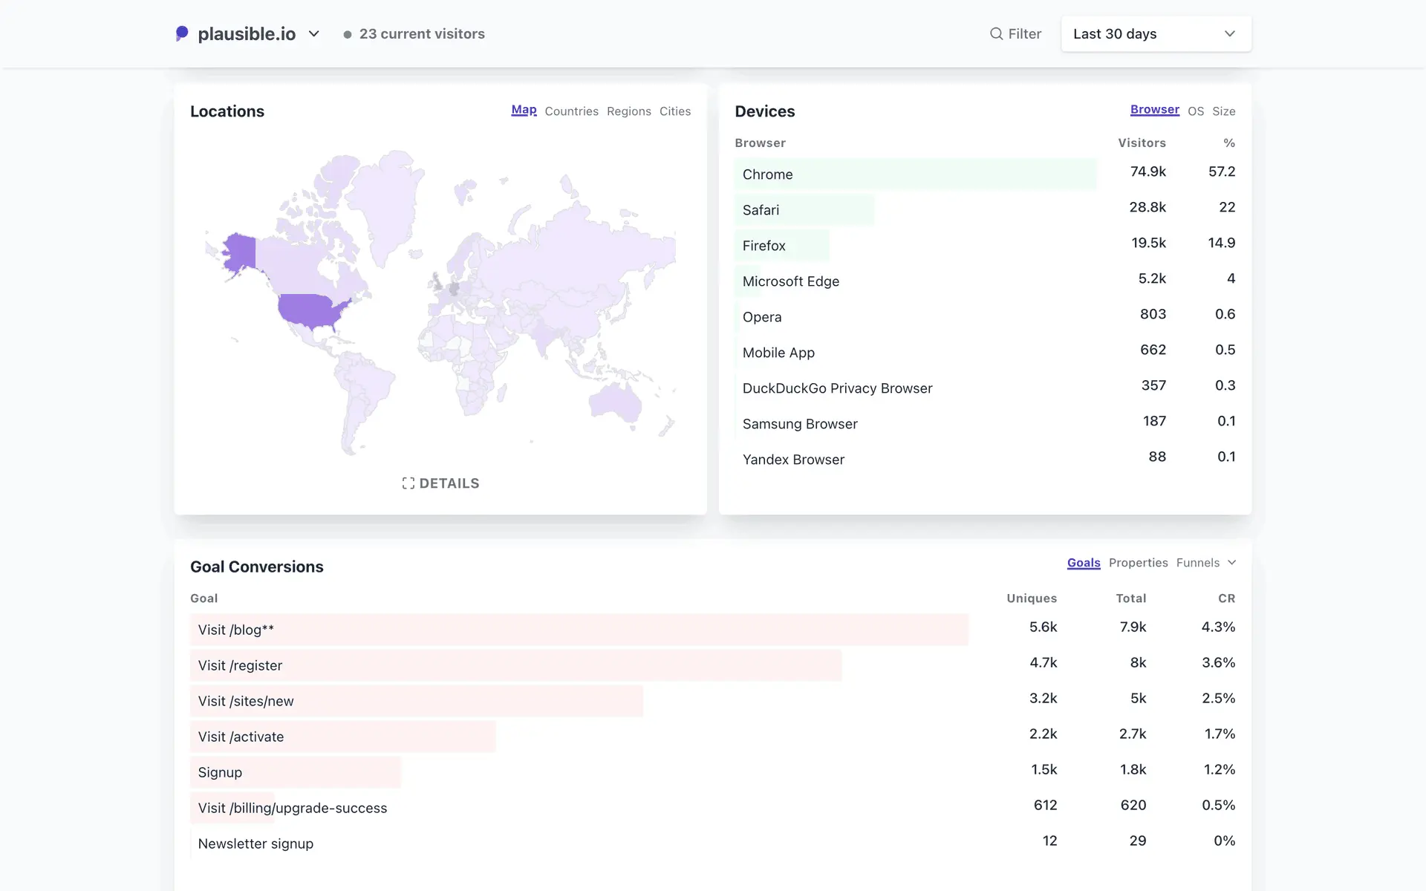Image resolution: width=1426 pixels, height=891 pixels.
Task: Expand the Funnels dropdown chevron
Action: coord(1231,562)
